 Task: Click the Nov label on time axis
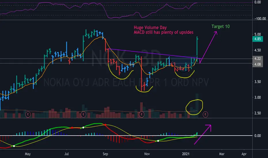click(147, 154)
